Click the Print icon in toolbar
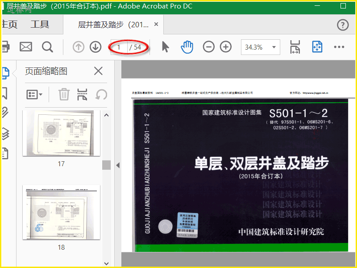The height and width of the screenshot is (268, 357). pyautogui.click(x=5, y=47)
